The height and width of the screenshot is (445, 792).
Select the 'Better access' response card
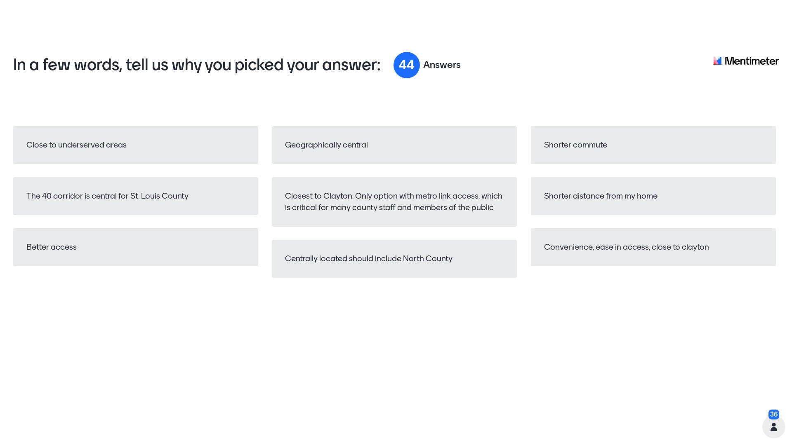(135, 247)
